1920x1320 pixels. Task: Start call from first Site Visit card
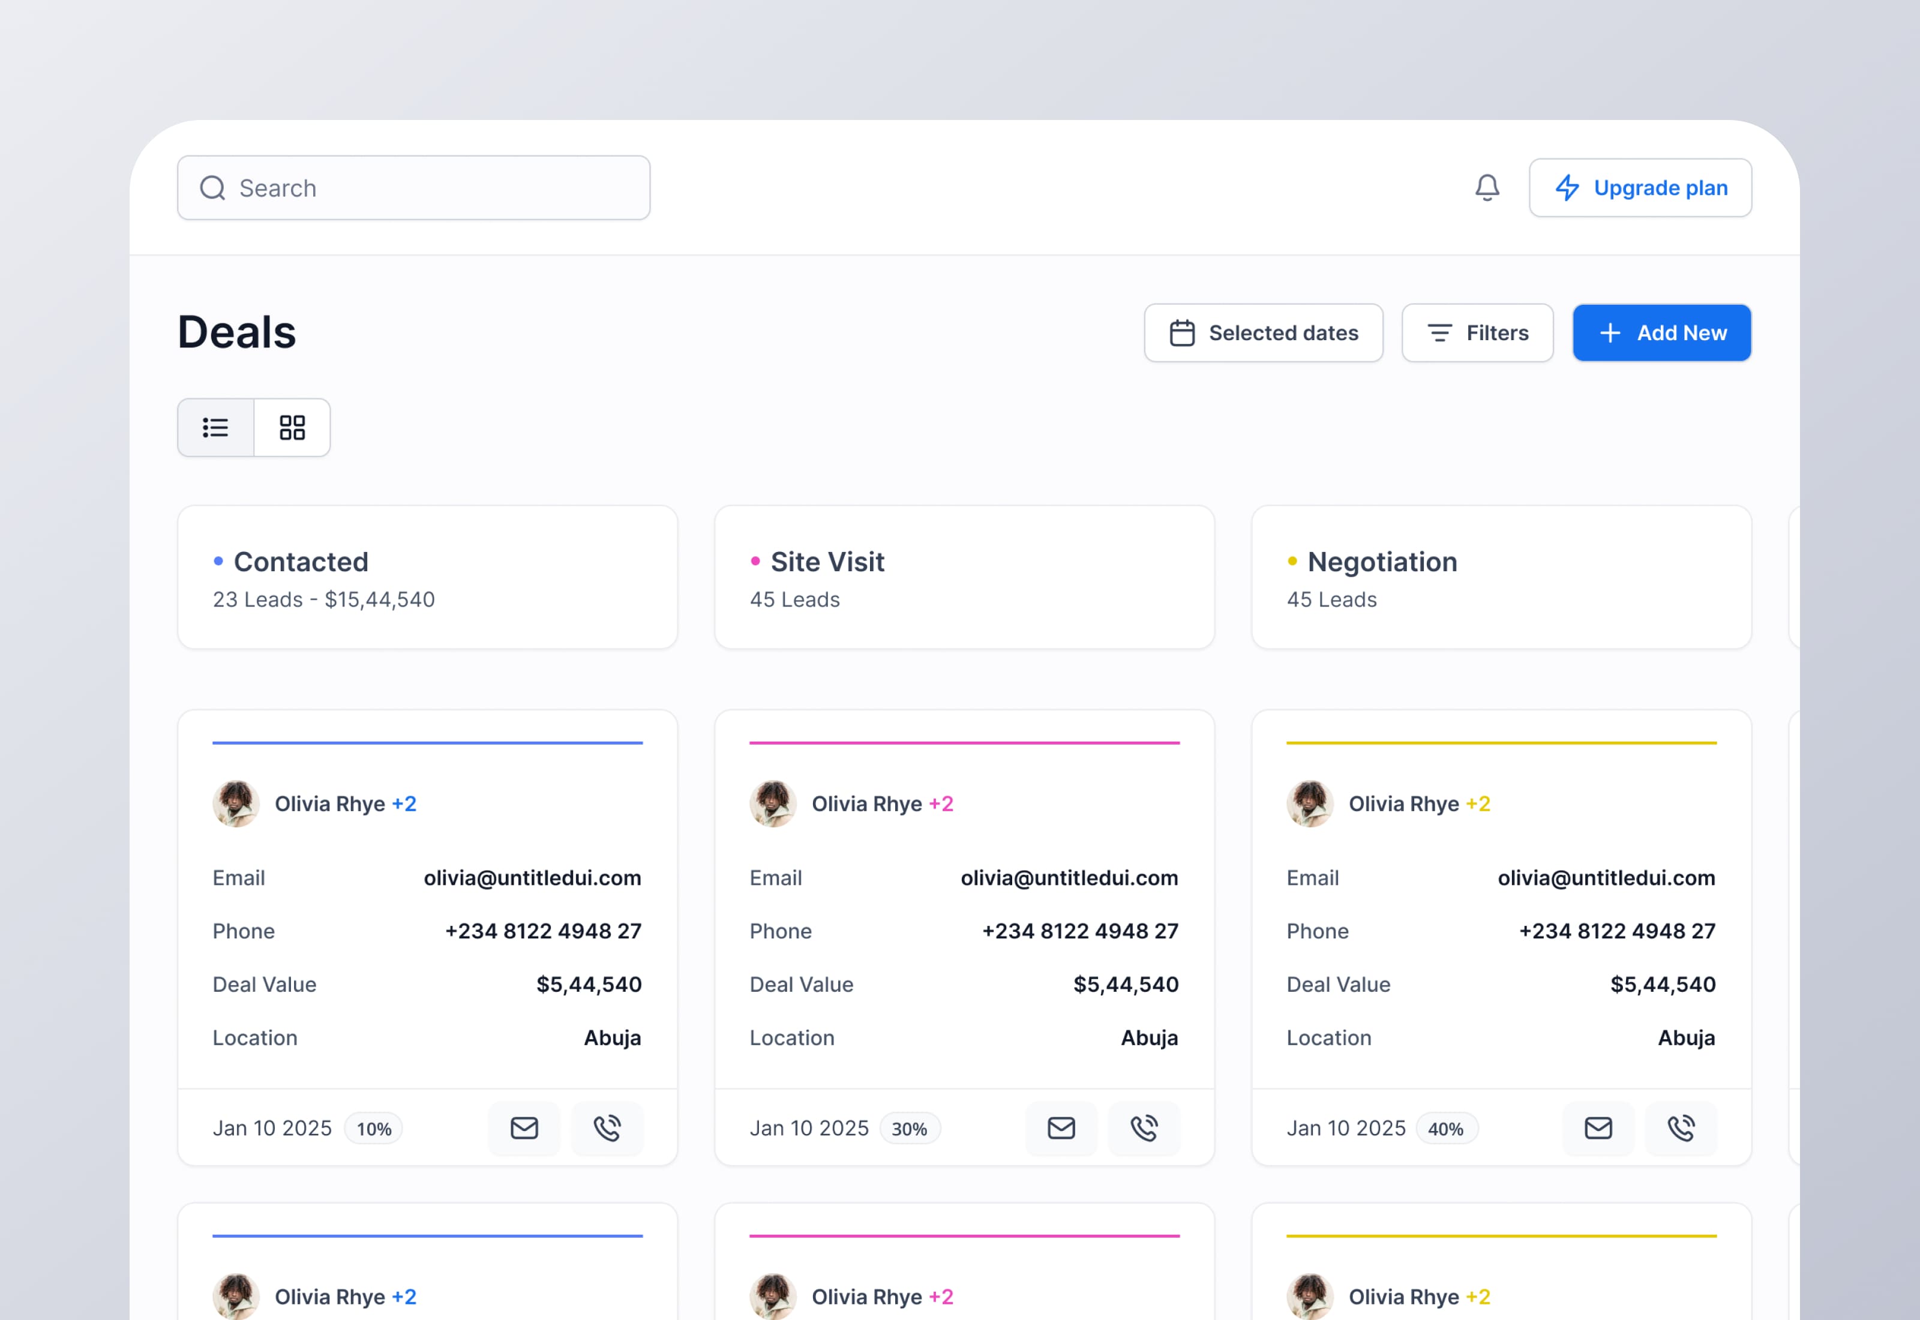point(1144,1128)
